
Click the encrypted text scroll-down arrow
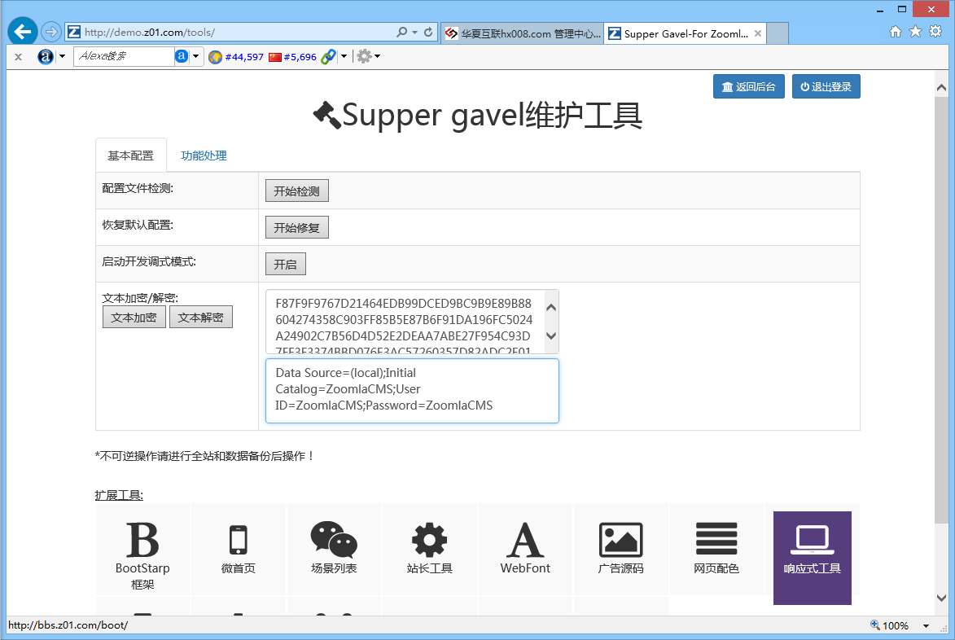pyautogui.click(x=551, y=335)
